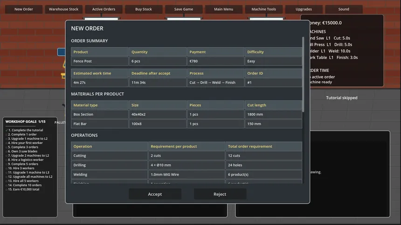Viewport: 401px width, 225px height.
Task: Select the Flat Bar material row
Action: tap(187, 124)
